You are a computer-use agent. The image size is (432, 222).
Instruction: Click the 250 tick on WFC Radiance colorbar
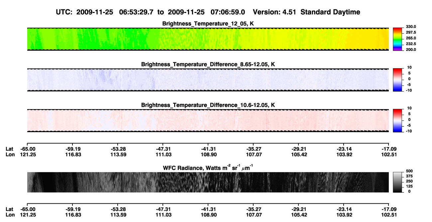click(x=410, y=181)
